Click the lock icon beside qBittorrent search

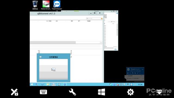[x=102, y=19]
